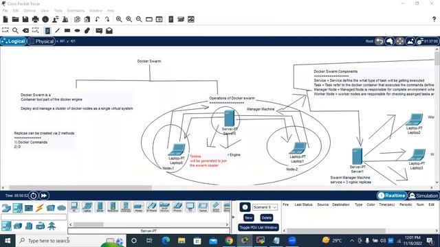Open File Explorer from taskbar

(x=181, y=241)
